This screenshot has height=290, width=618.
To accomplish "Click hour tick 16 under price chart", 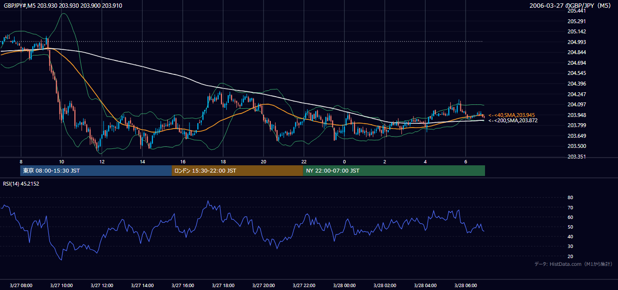I will (182, 161).
